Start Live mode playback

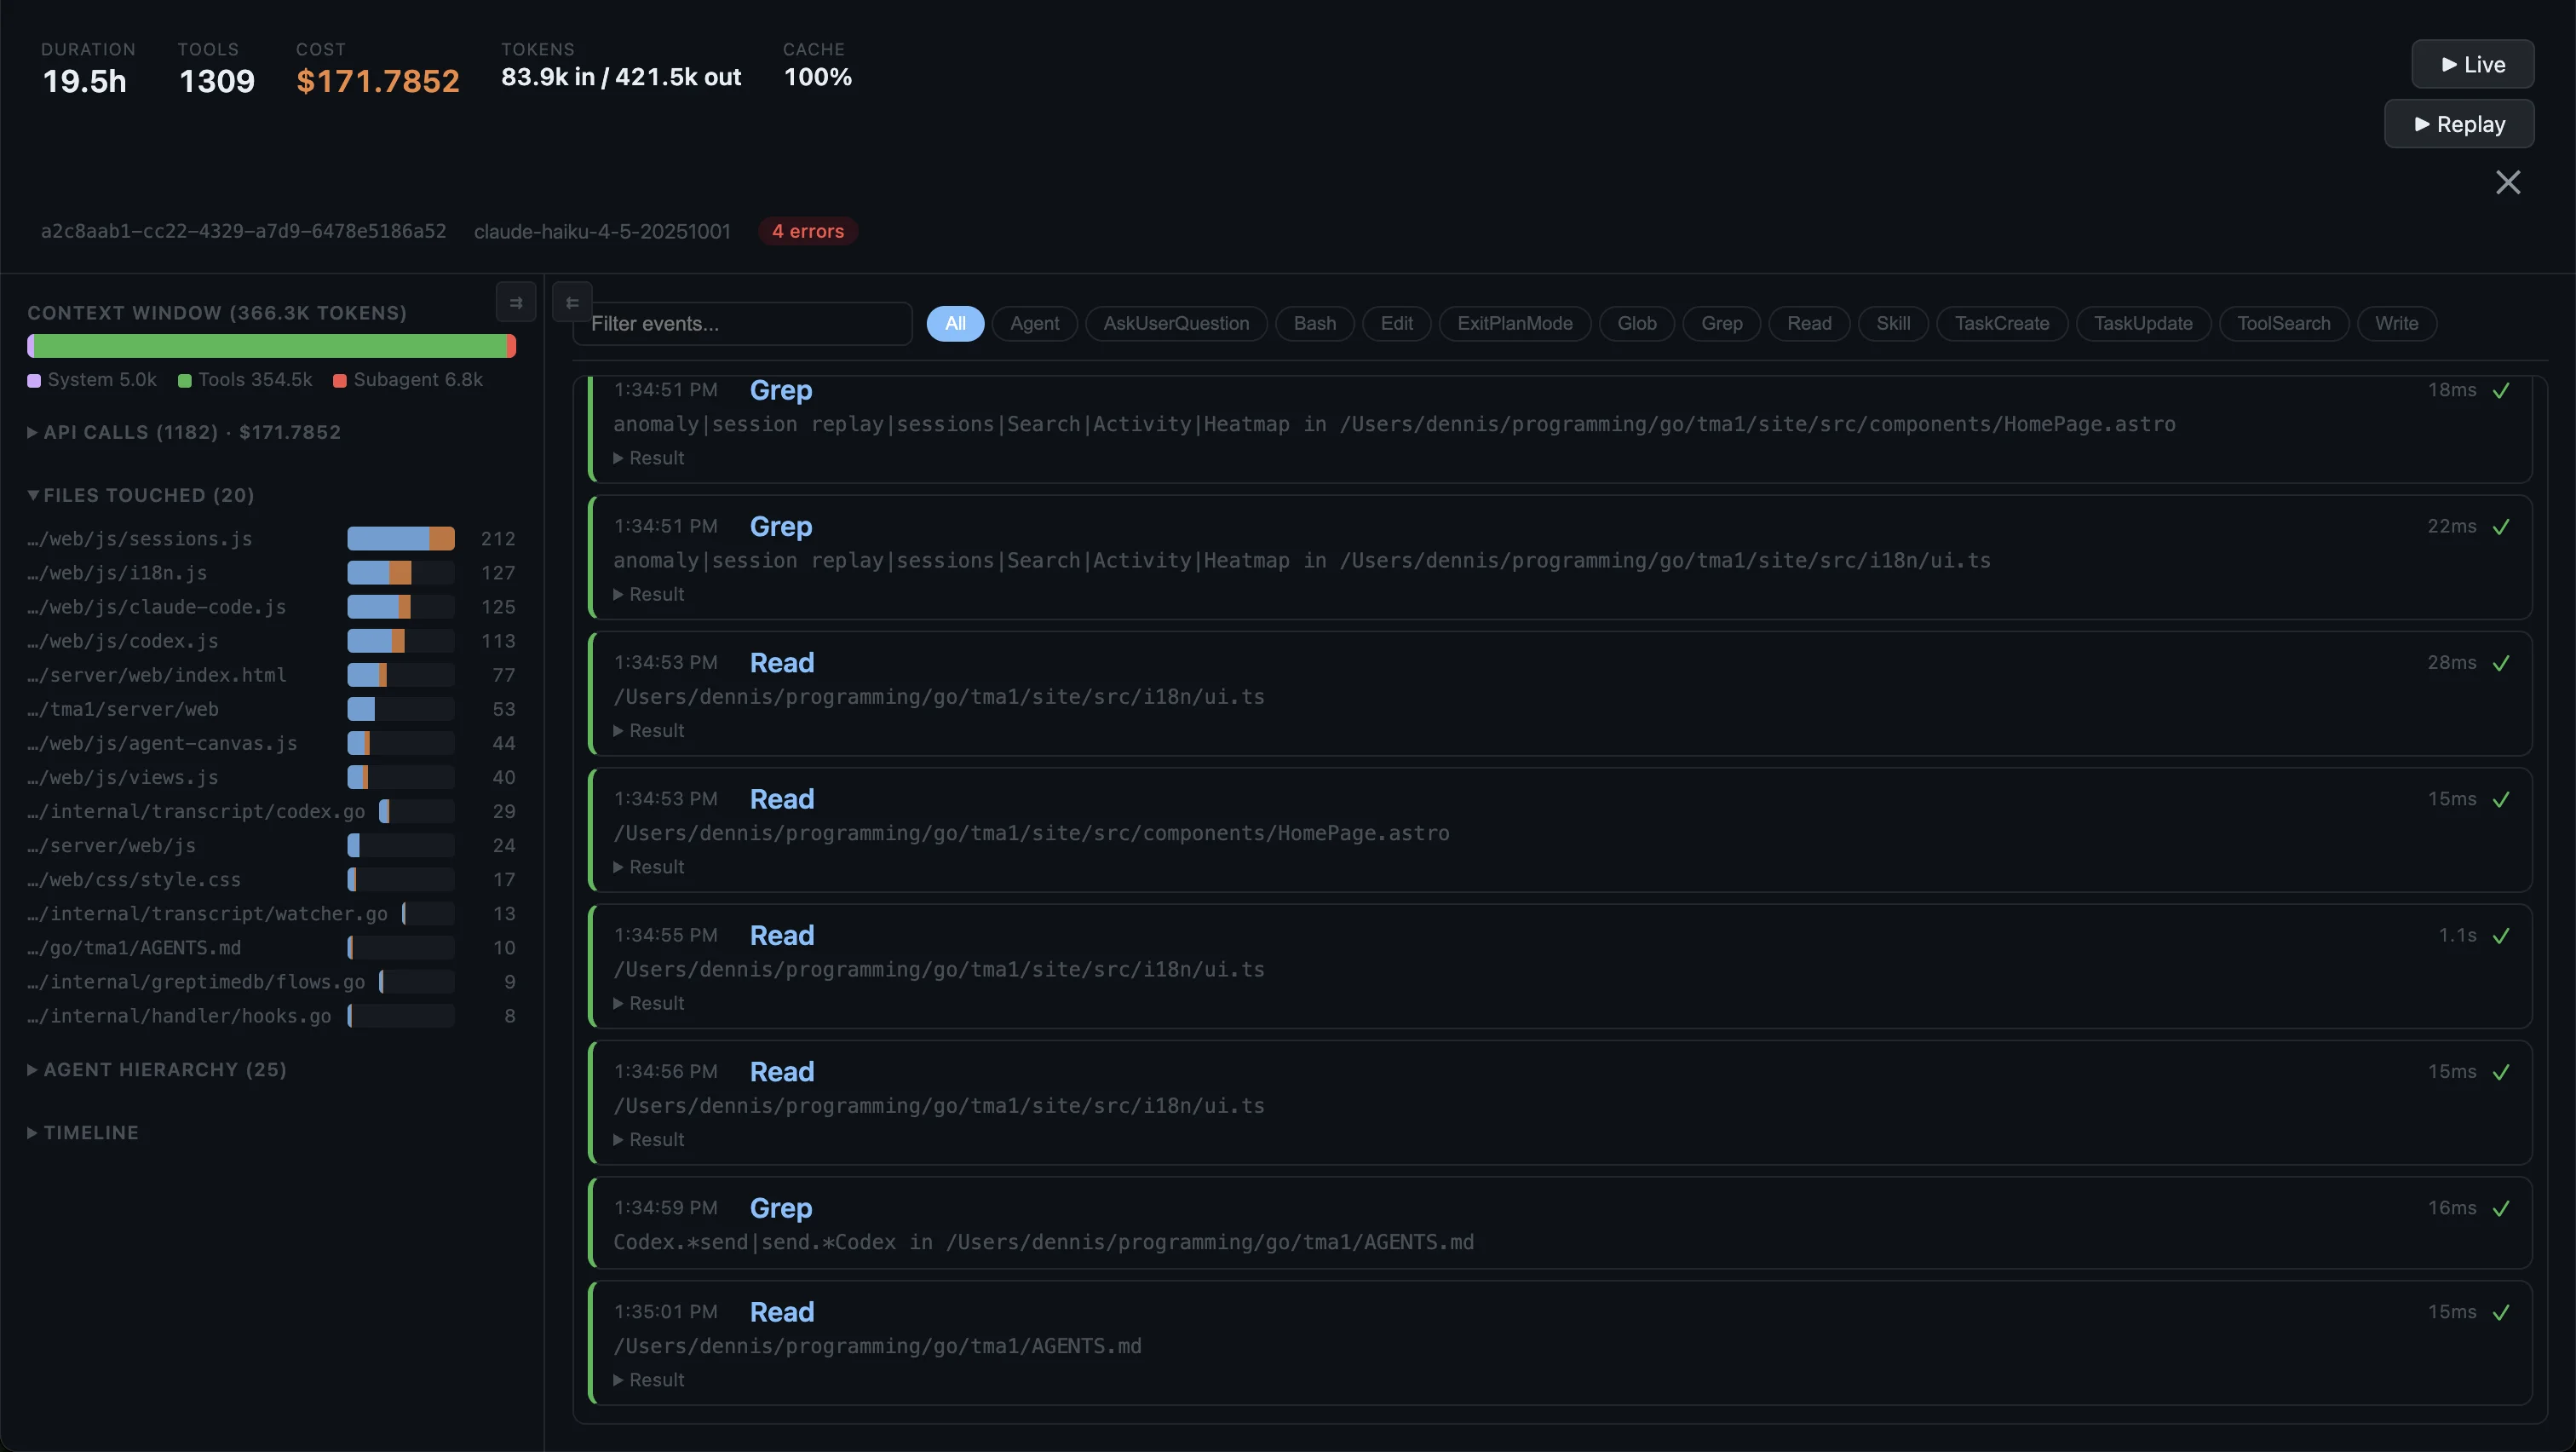2472,65
